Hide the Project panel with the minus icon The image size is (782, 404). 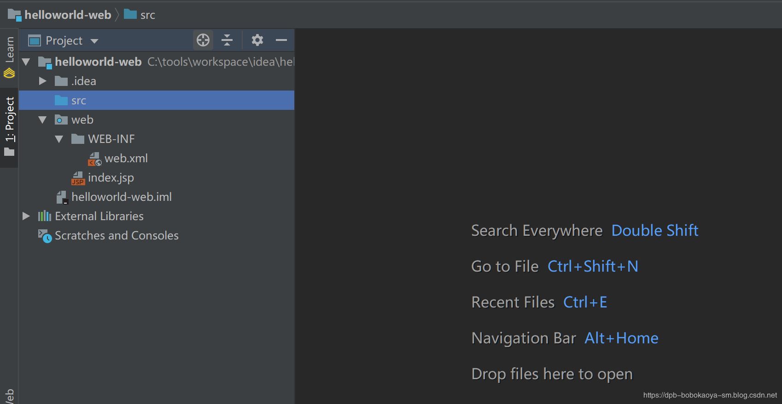[281, 40]
